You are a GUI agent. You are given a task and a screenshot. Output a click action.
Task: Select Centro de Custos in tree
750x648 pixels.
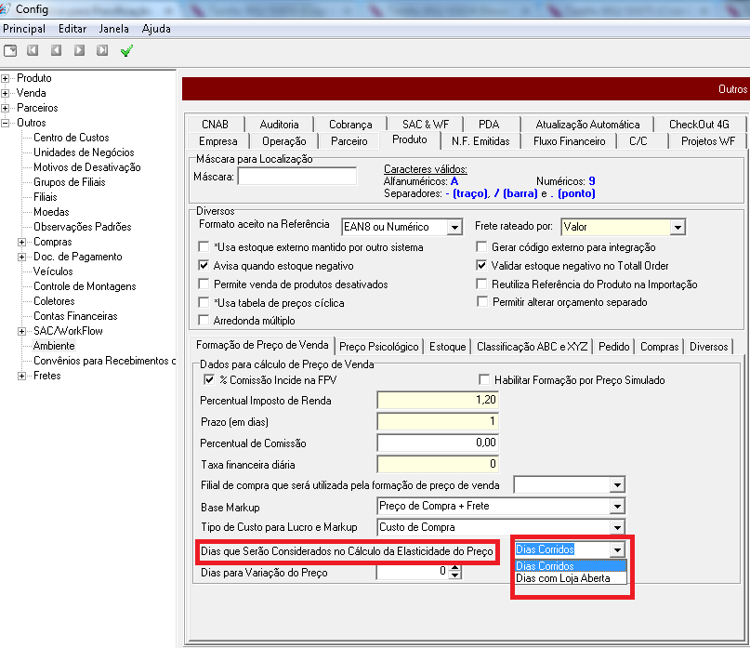[71, 138]
